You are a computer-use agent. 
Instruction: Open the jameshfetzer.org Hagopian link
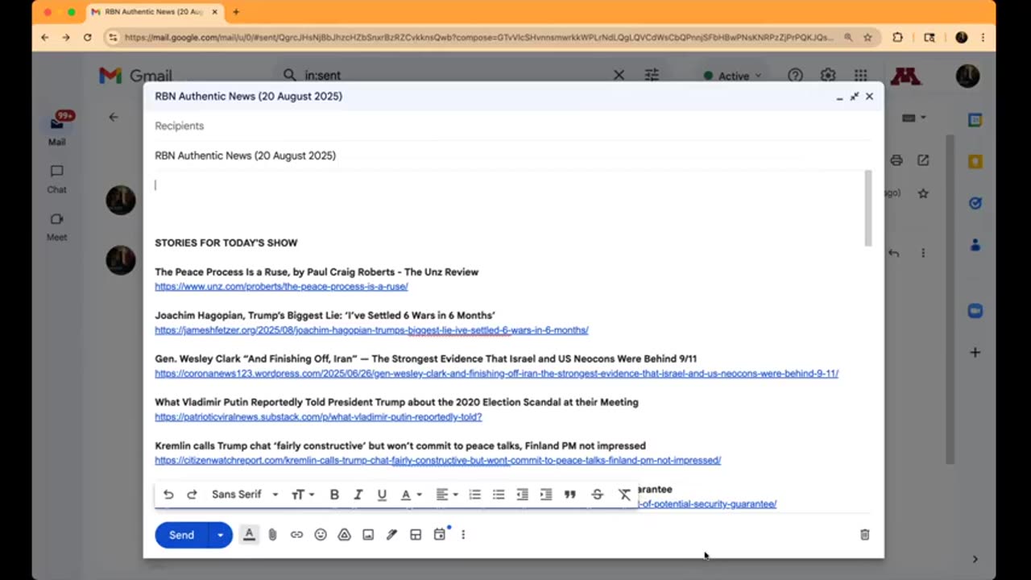[371, 330]
